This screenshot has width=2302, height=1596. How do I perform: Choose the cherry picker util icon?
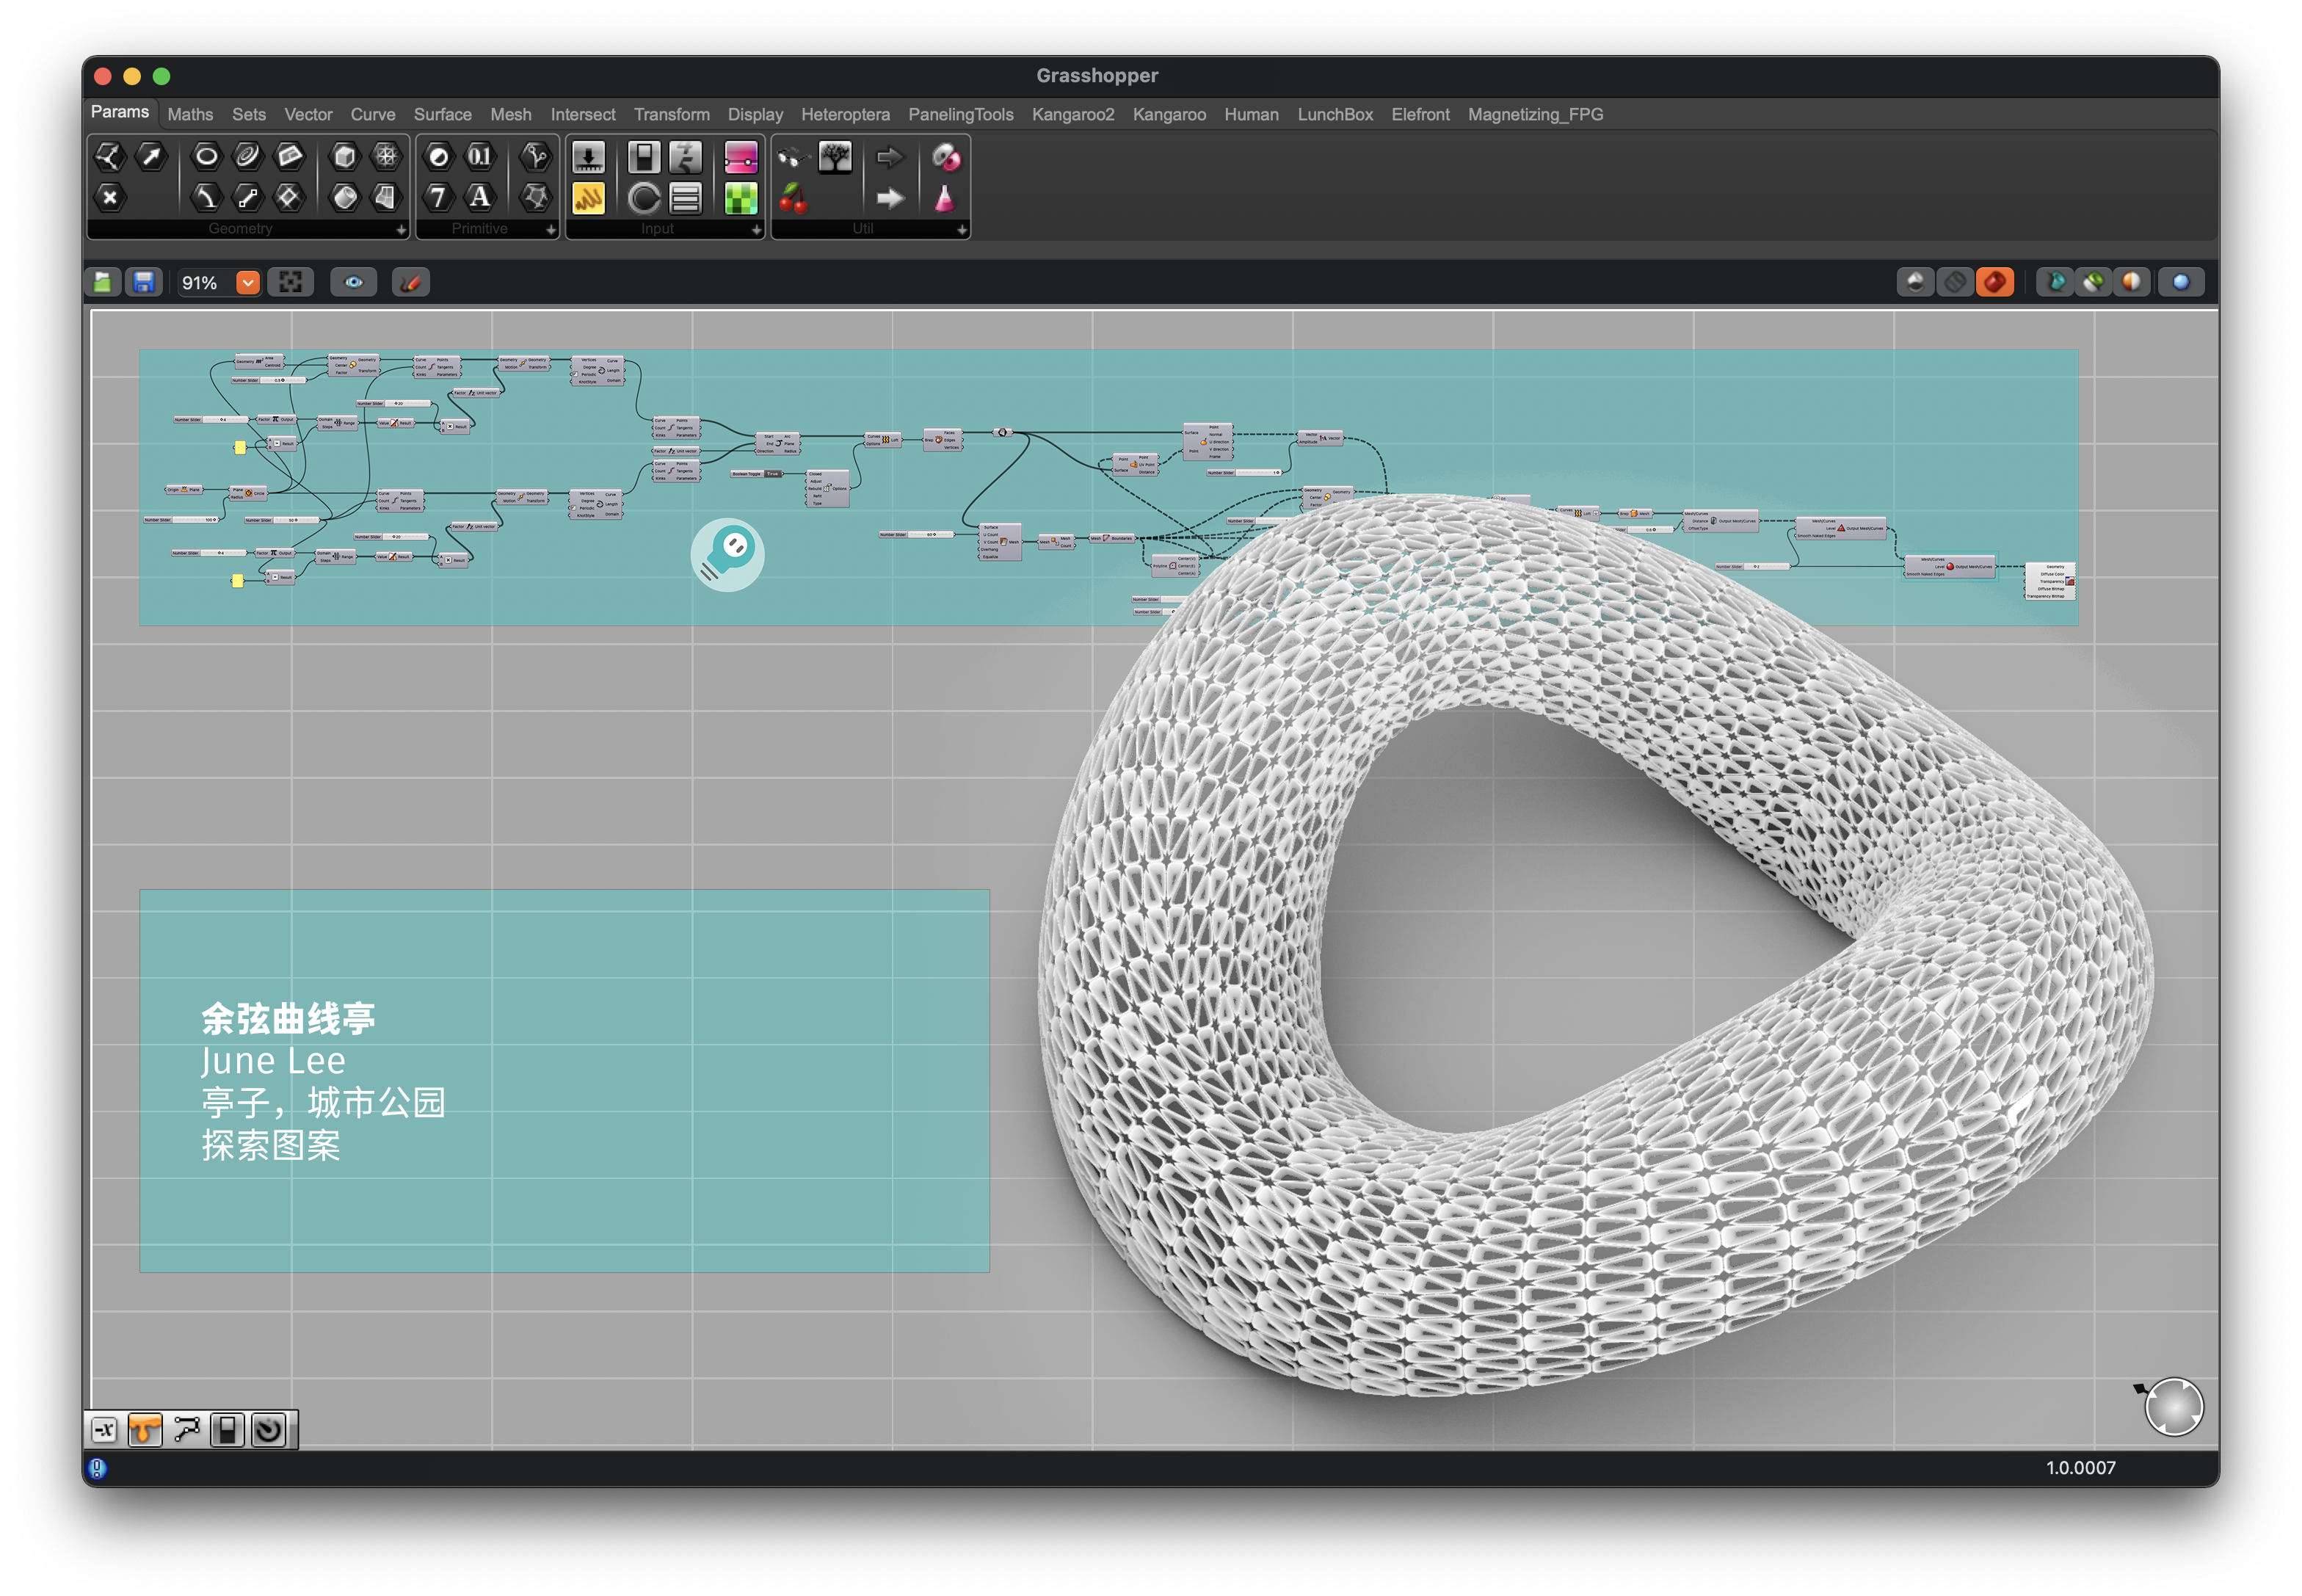coord(793,198)
